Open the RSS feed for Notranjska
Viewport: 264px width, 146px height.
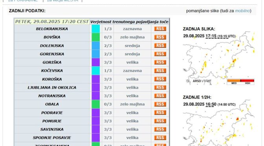160,96
